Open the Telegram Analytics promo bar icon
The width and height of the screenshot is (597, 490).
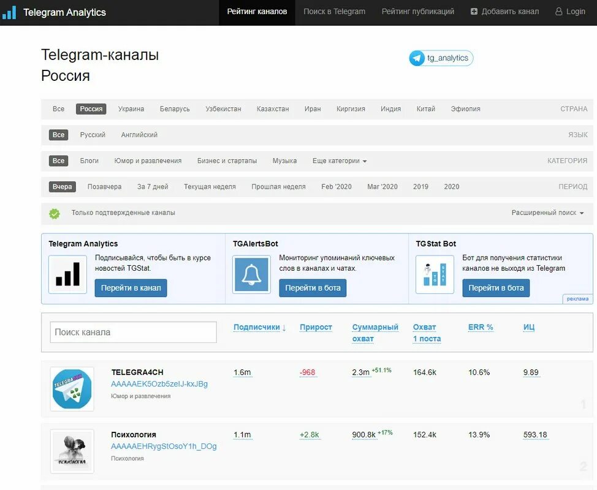[68, 274]
